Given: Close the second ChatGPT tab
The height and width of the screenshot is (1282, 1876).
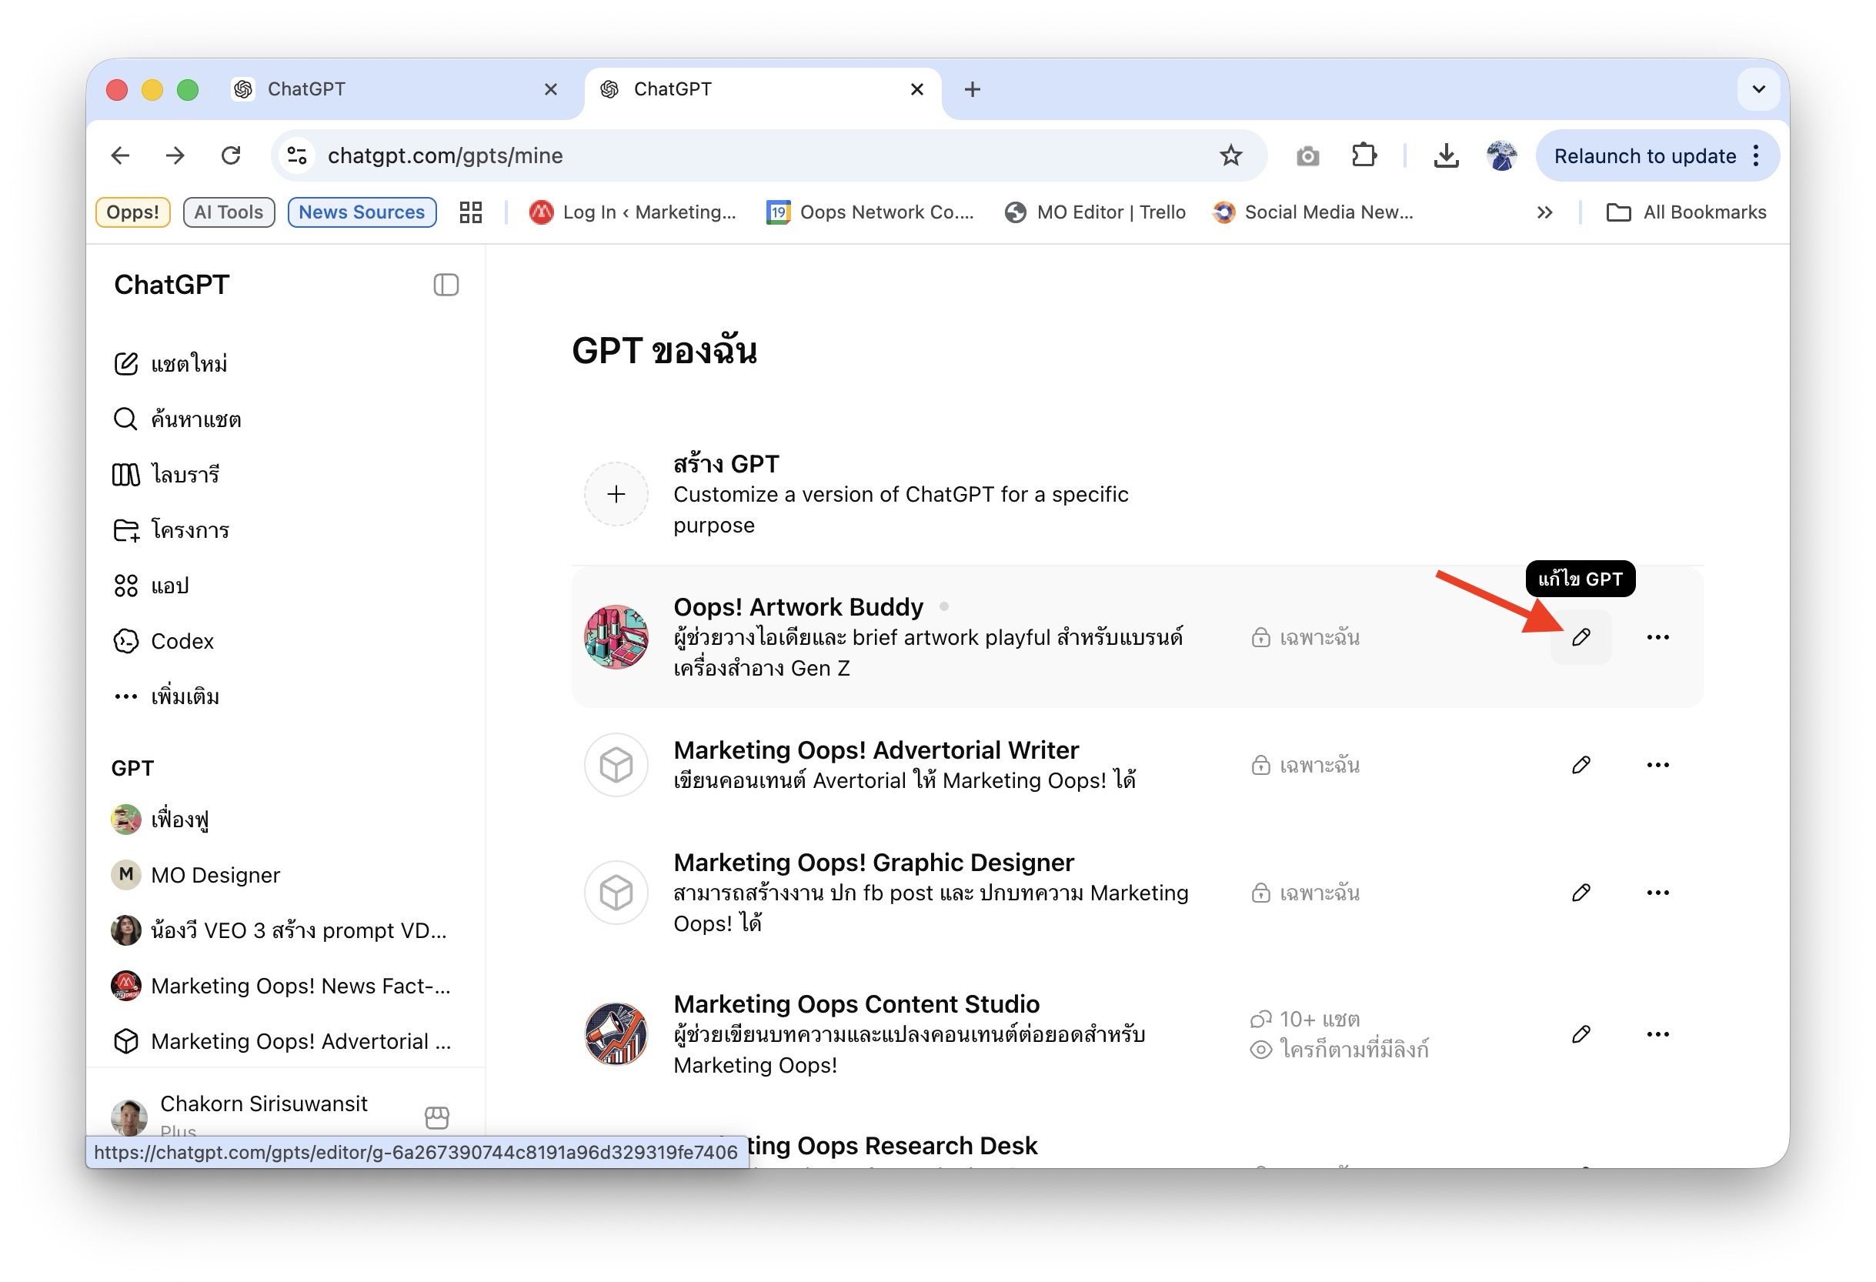Looking at the screenshot, I should point(916,88).
